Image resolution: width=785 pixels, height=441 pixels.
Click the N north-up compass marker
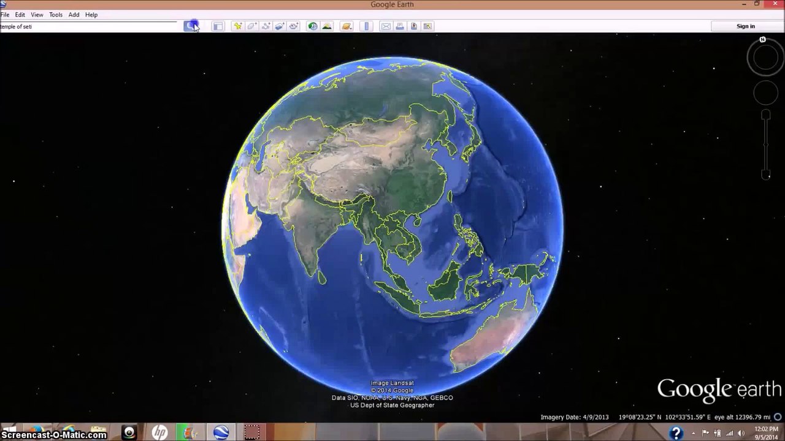point(763,40)
